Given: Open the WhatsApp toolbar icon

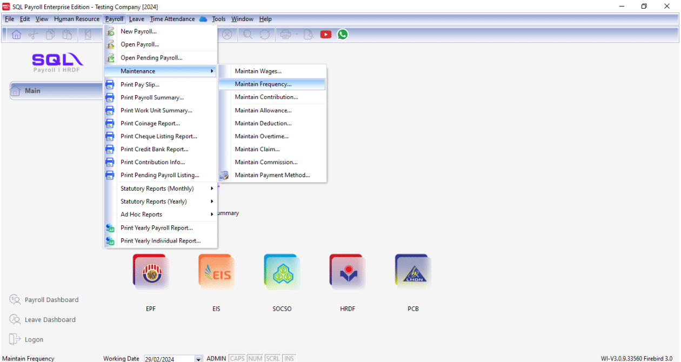Looking at the screenshot, I should pyautogui.click(x=343, y=35).
